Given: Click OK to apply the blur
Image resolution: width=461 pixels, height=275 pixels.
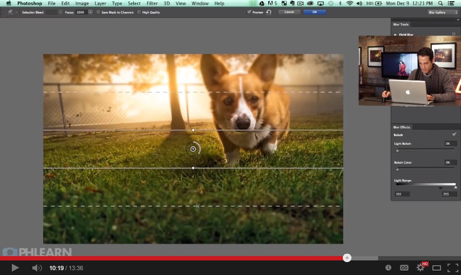Looking at the screenshot, I should (315, 12).
